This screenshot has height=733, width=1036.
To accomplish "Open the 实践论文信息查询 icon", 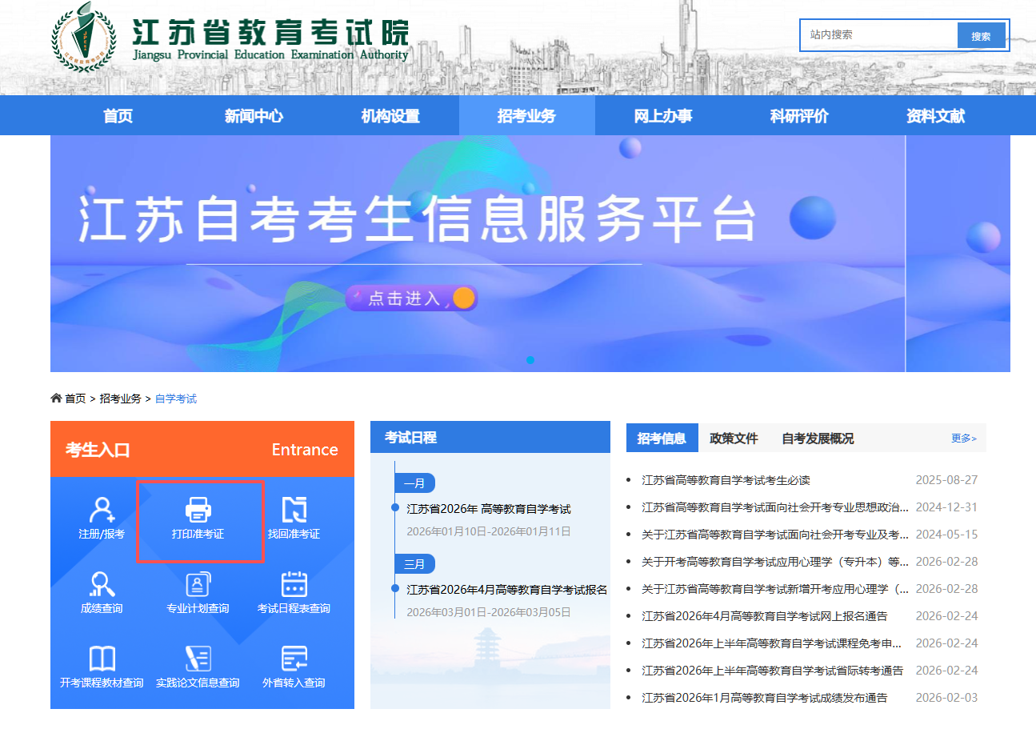I will click(198, 659).
